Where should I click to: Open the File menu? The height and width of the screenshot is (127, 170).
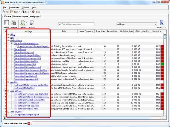4,8
